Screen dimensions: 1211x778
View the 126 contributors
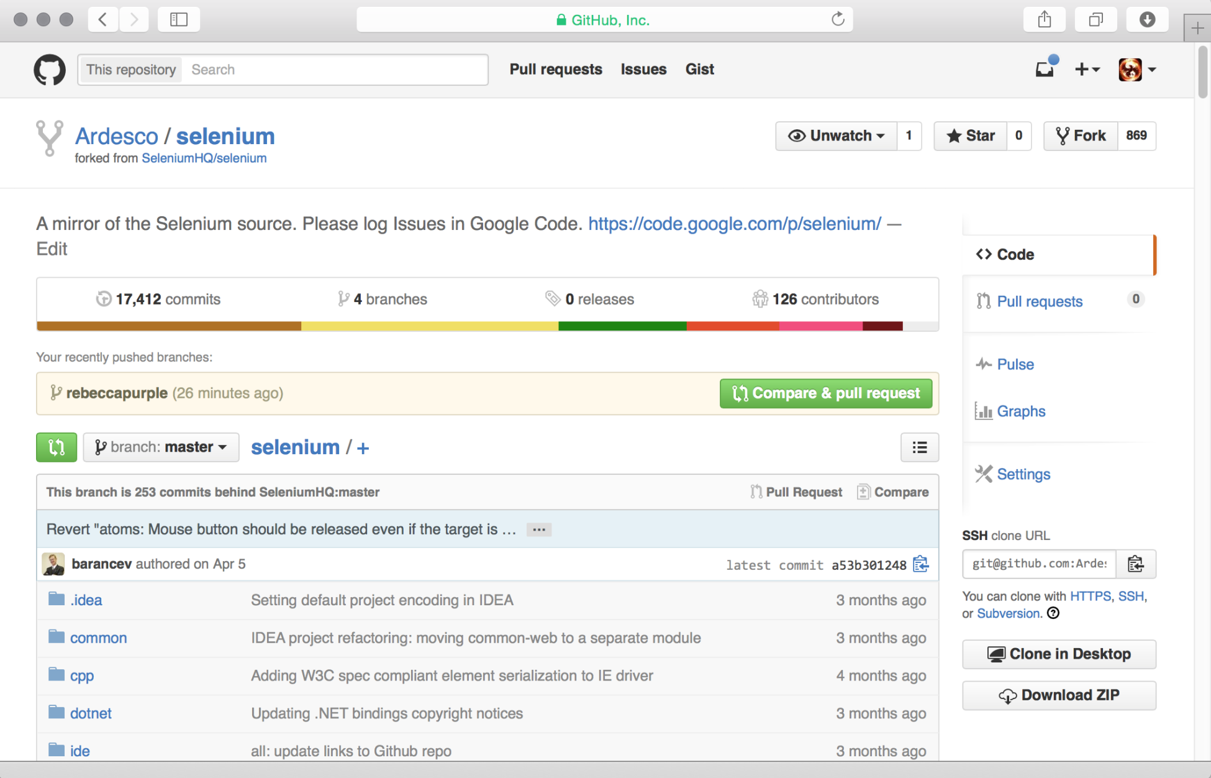coord(816,300)
